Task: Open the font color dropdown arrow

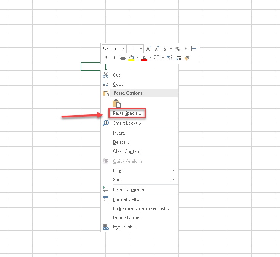Action: click(150, 58)
